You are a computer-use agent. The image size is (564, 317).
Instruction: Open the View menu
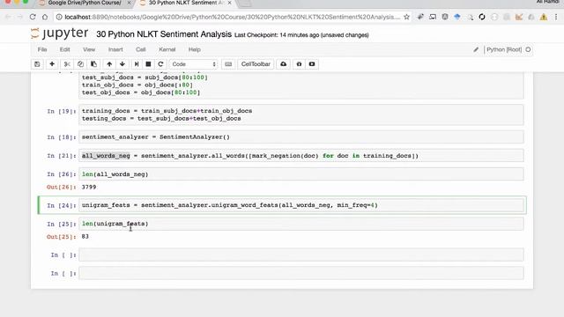[89, 49]
